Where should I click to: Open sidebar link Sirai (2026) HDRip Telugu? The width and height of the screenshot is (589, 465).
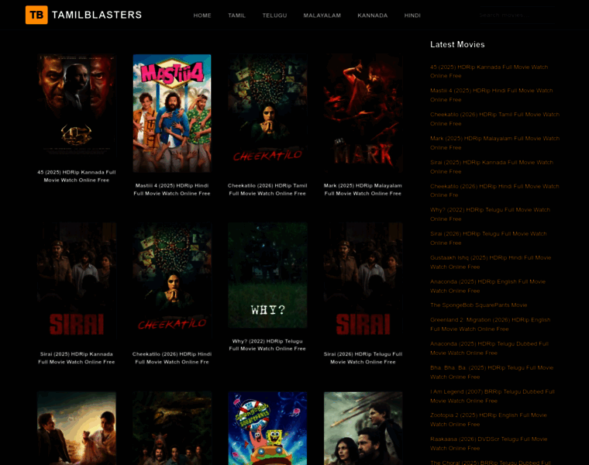coord(488,238)
